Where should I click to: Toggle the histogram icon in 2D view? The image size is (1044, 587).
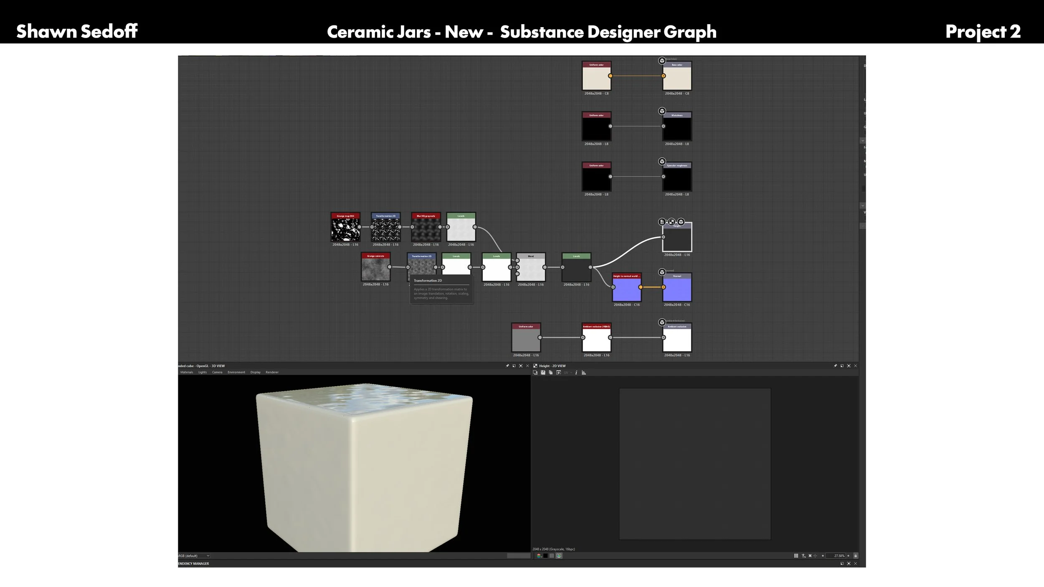[x=584, y=372]
